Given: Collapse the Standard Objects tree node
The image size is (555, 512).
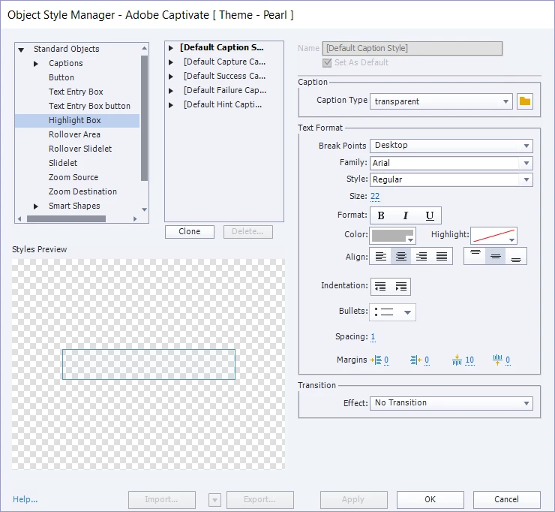Looking at the screenshot, I should coord(21,50).
